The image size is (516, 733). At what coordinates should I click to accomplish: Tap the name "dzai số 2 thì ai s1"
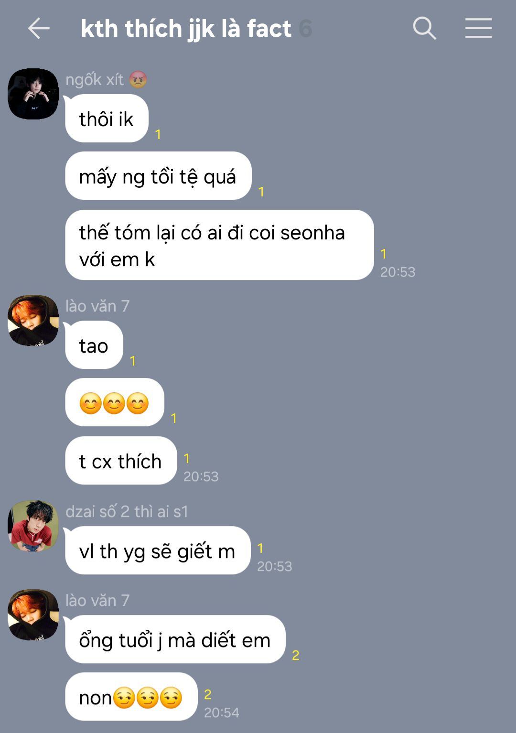(x=127, y=512)
